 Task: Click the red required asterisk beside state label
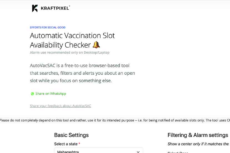79,144
